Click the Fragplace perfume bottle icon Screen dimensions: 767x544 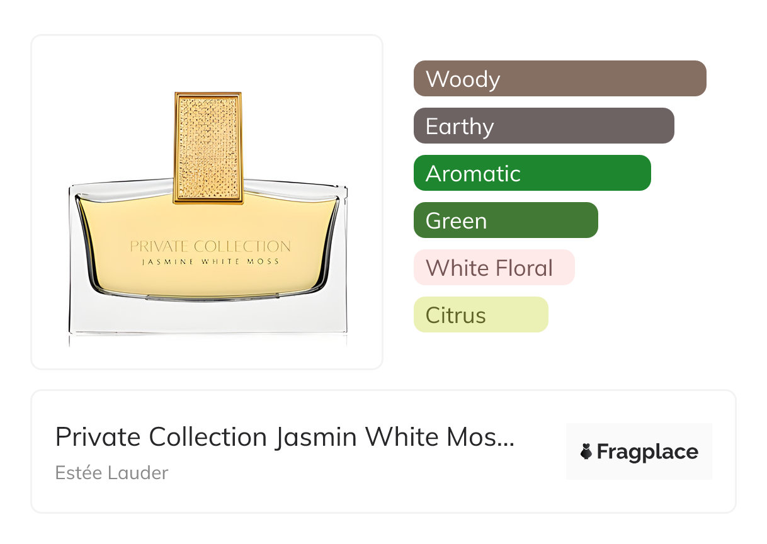[586, 452]
